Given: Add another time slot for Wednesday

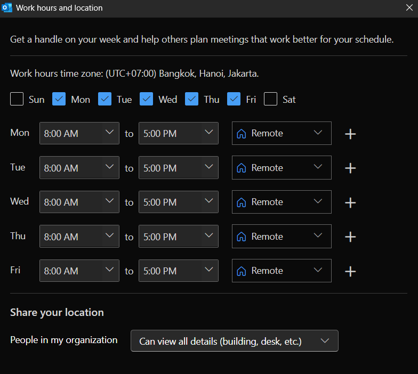Looking at the screenshot, I should click(x=350, y=202).
